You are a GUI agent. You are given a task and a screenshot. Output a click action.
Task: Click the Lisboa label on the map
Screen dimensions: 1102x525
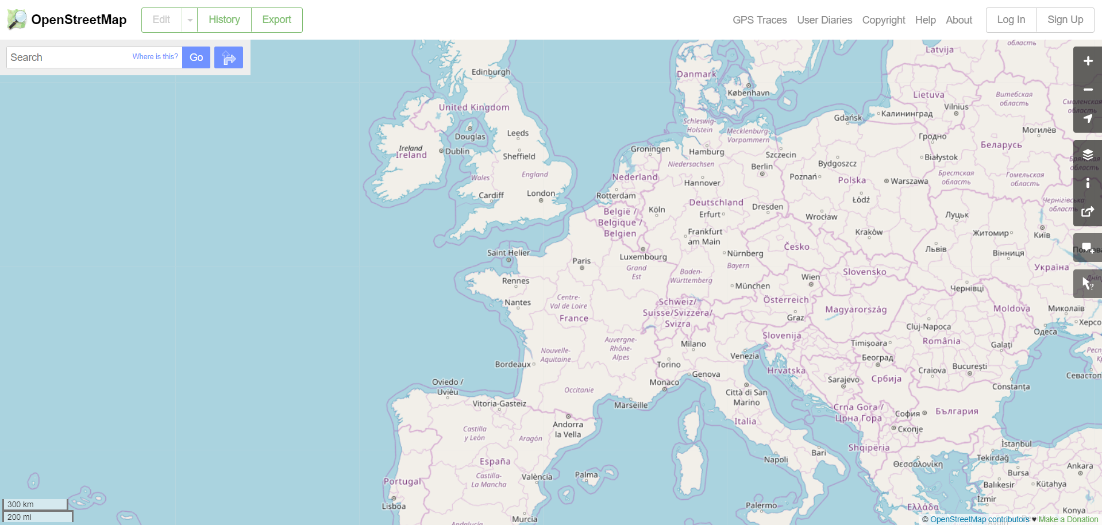[394, 507]
